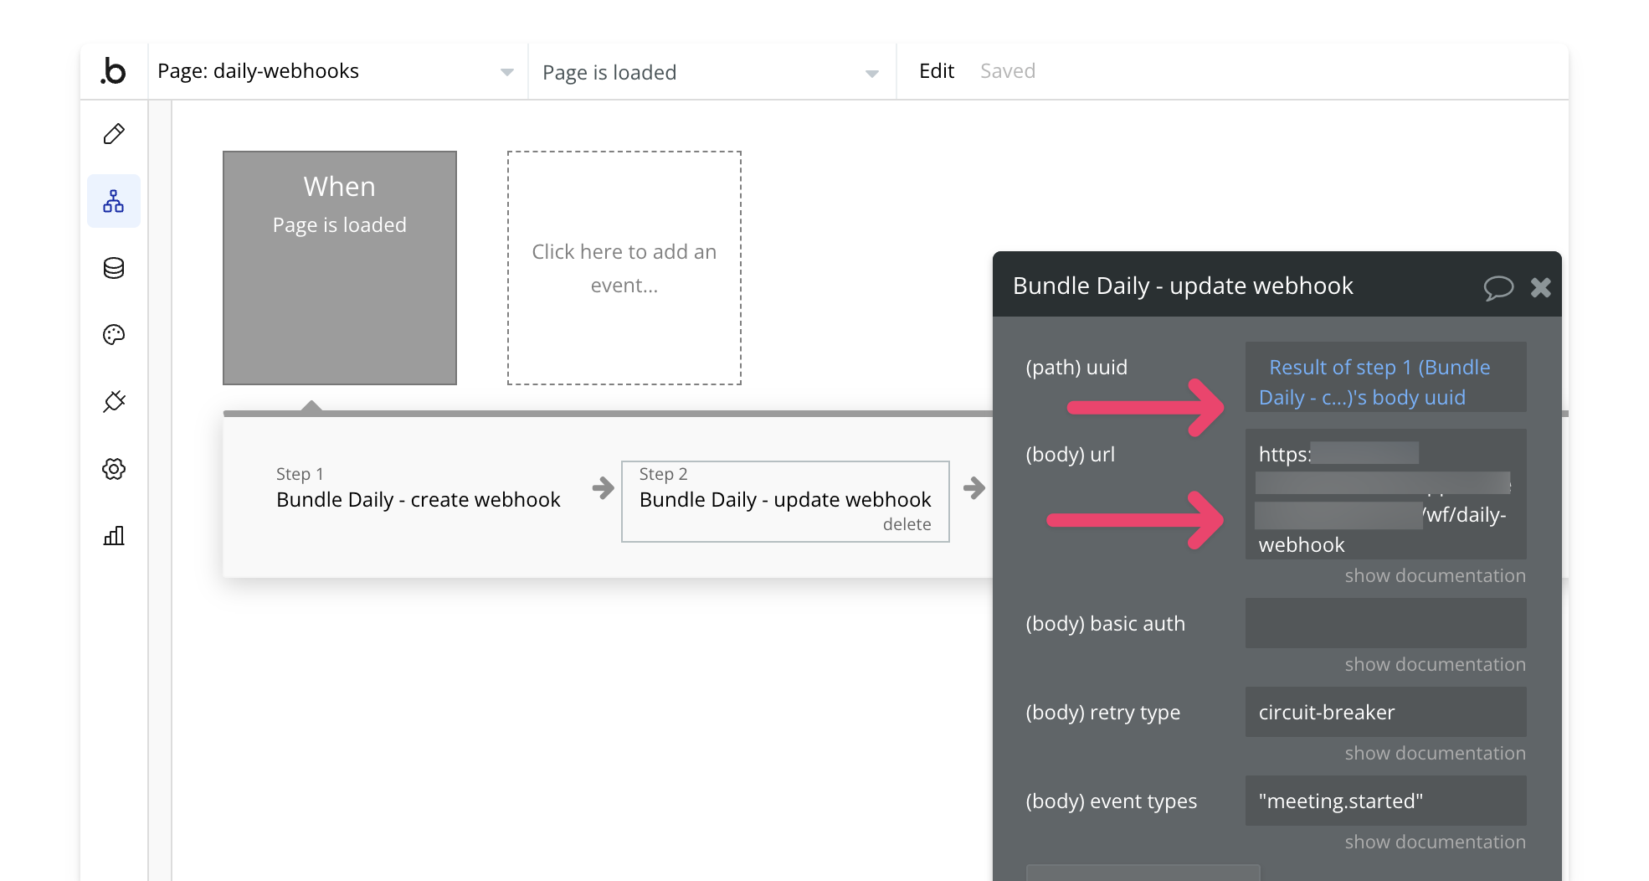Open the Design tab pencil icon

[114, 134]
